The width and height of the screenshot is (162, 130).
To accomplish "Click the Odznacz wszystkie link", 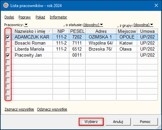I will click(x=52, y=109).
